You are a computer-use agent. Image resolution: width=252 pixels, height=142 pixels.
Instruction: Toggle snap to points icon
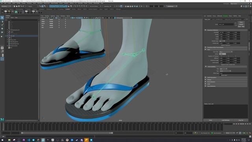[80, 6]
